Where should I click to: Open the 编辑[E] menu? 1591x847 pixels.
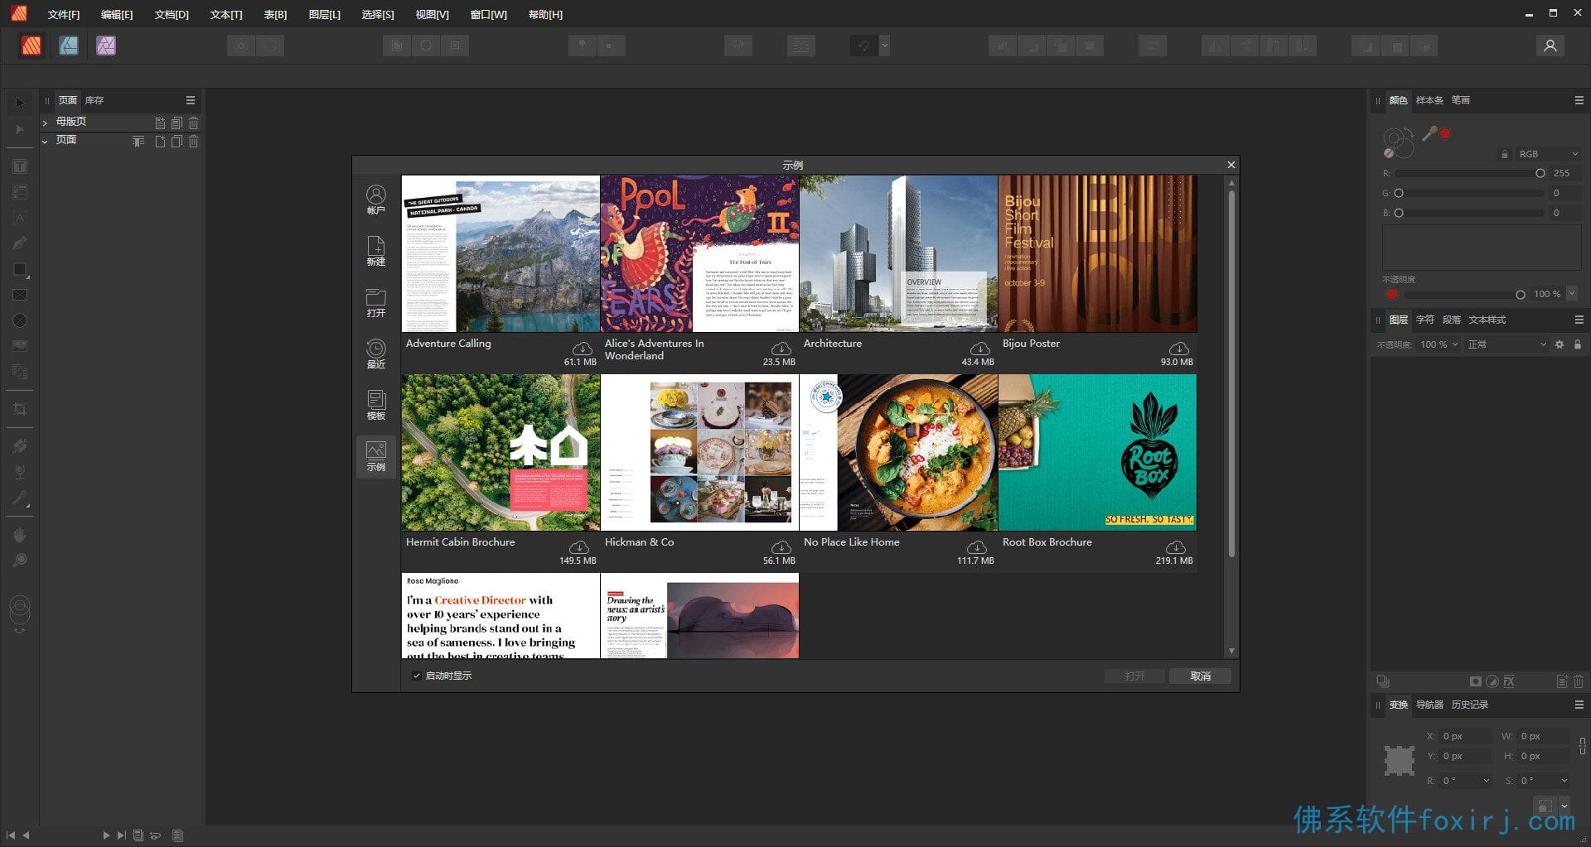(x=117, y=15)
